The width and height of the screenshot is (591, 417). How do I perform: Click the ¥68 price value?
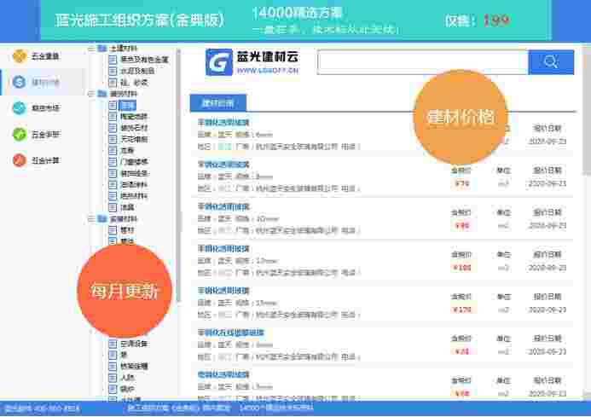(x=461, y=394)
